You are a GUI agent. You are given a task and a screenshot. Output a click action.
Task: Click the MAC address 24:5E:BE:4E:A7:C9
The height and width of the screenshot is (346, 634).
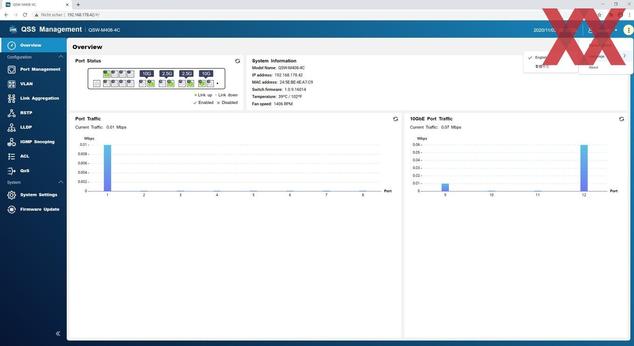pos(296,82)
